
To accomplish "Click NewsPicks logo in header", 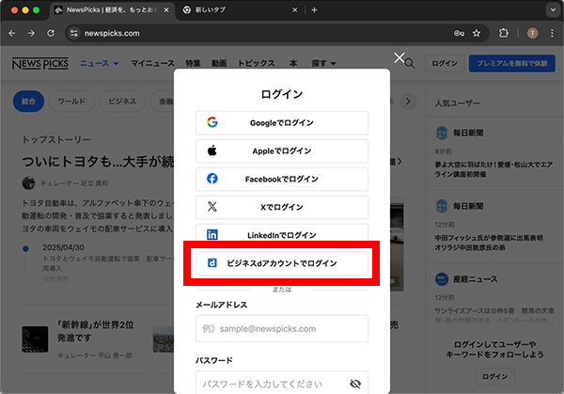I will pyautogui.click(x=40, y=64).
